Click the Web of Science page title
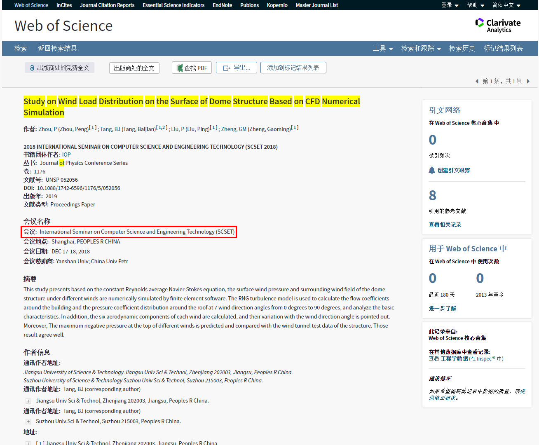This screenshot has width=539, height=445. (x=63, y=26)
